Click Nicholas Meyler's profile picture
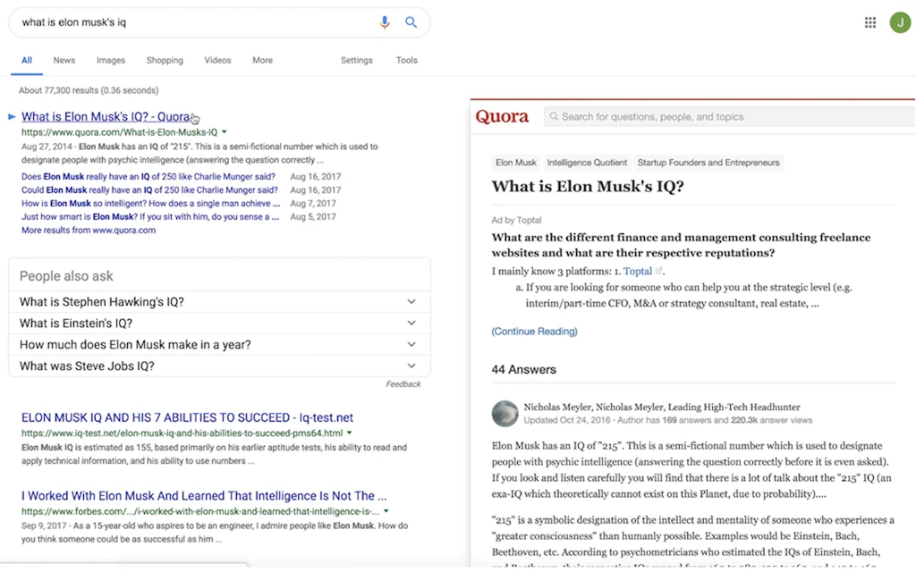 [x=505, y=413]
